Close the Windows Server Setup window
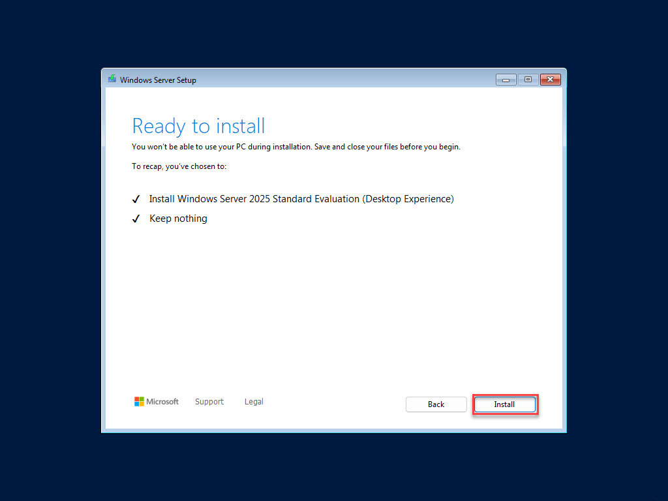Viewport: 668px width, 501px height. click(551, 80)
